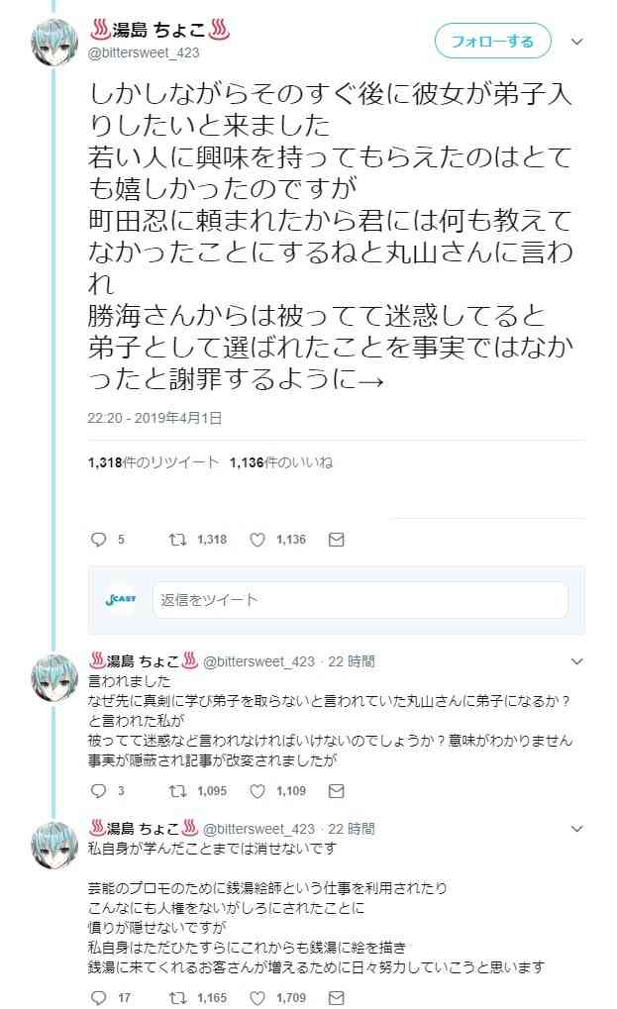Click the retweet icon below the main tweet
The width and height of the screenshot is (617, 1009).
(176, 540)
